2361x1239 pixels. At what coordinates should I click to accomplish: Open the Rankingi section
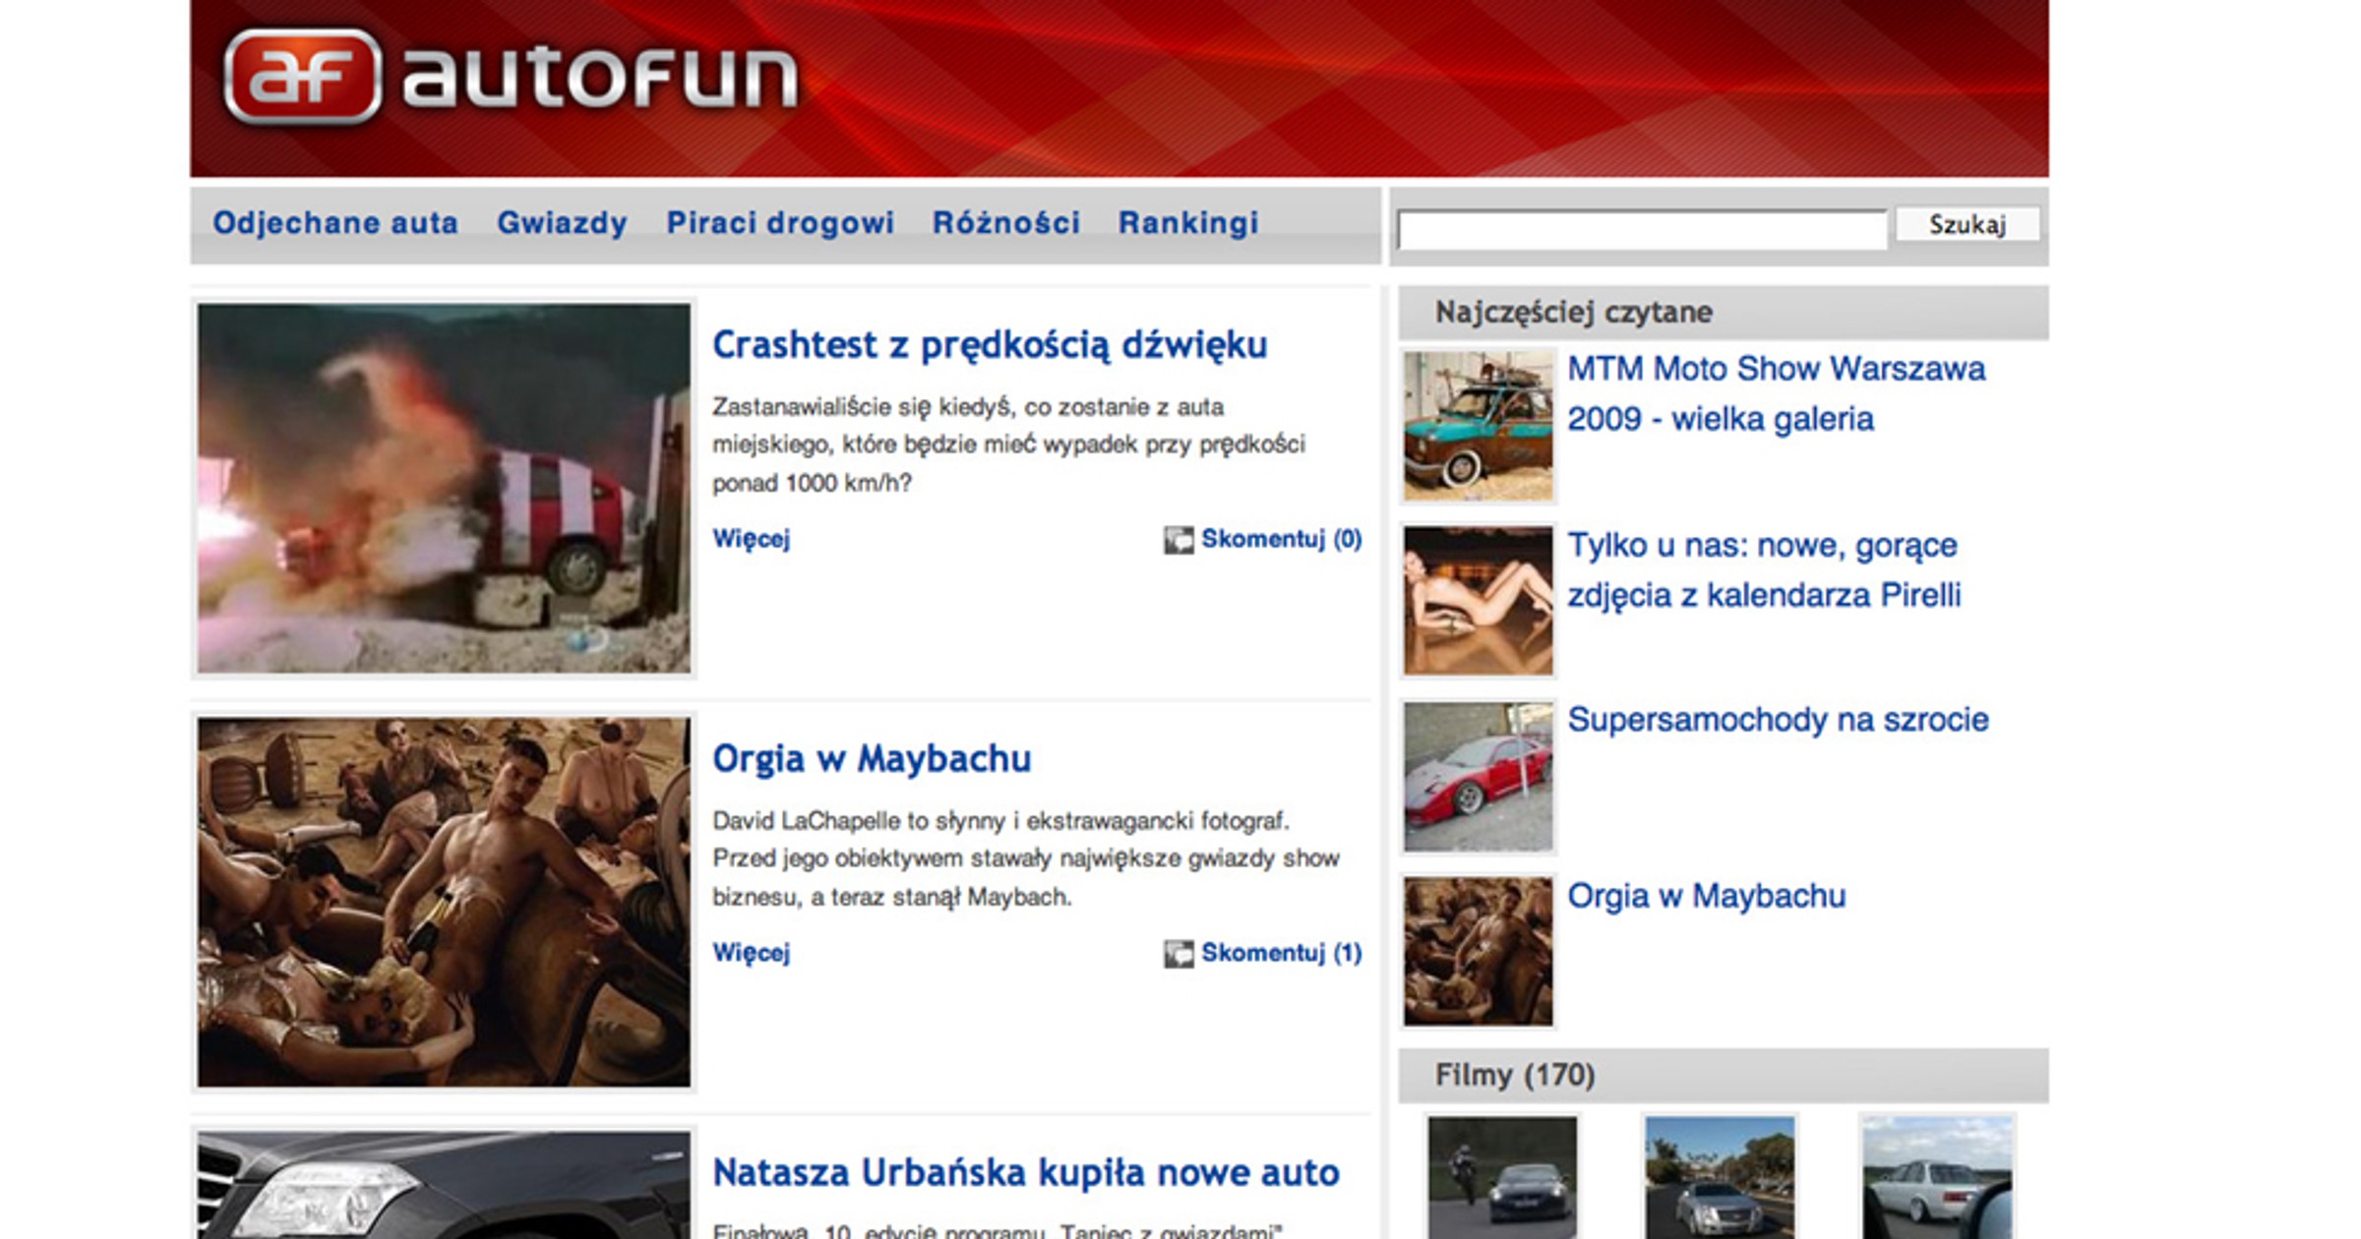(1188, 223)
